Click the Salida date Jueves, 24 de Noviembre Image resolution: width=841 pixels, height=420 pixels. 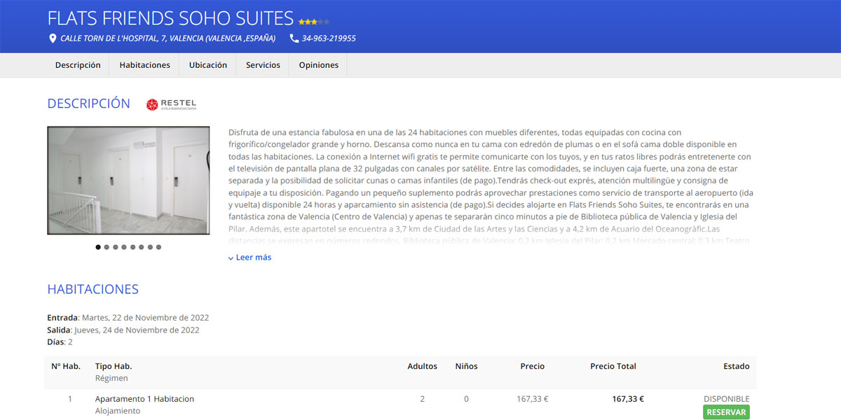click(x=137, y=330)
